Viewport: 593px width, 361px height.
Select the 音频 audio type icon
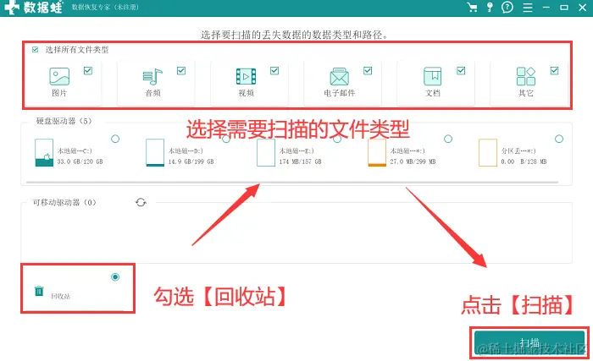point(152,77)
